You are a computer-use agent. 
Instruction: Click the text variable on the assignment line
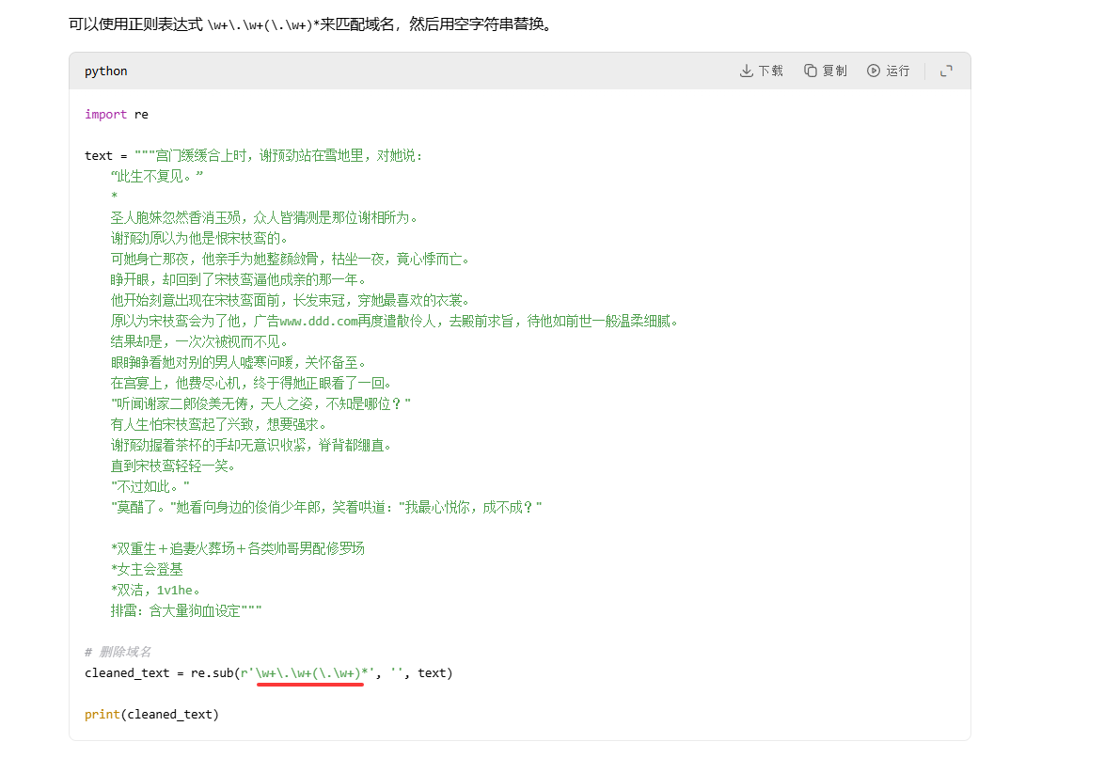coord(99,155)
